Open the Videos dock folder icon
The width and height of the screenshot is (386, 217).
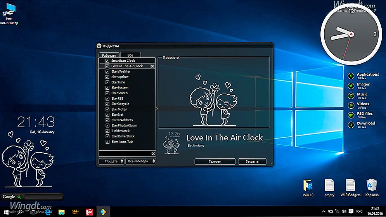click(351, 106)
